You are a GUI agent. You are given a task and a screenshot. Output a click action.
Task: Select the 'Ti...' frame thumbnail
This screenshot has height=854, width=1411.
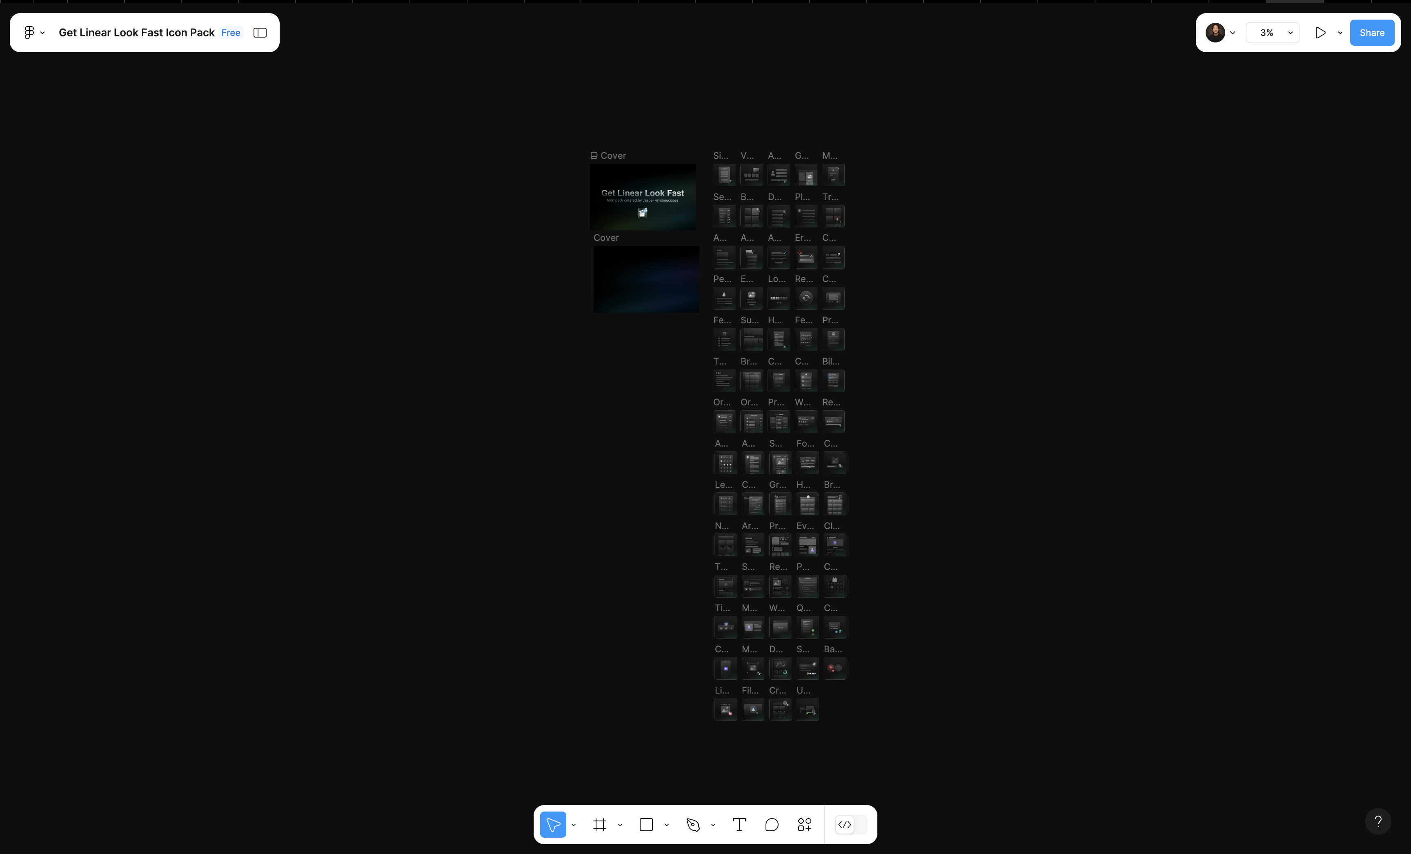[726, 627]
